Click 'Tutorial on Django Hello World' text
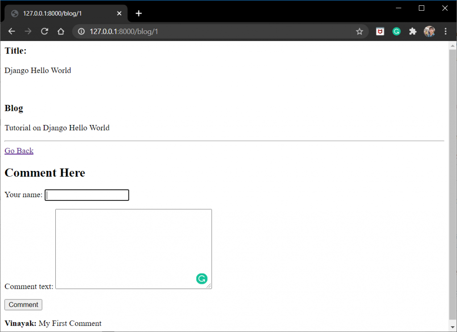This screenshot has height=332, width=457. (x=57, y=128)
